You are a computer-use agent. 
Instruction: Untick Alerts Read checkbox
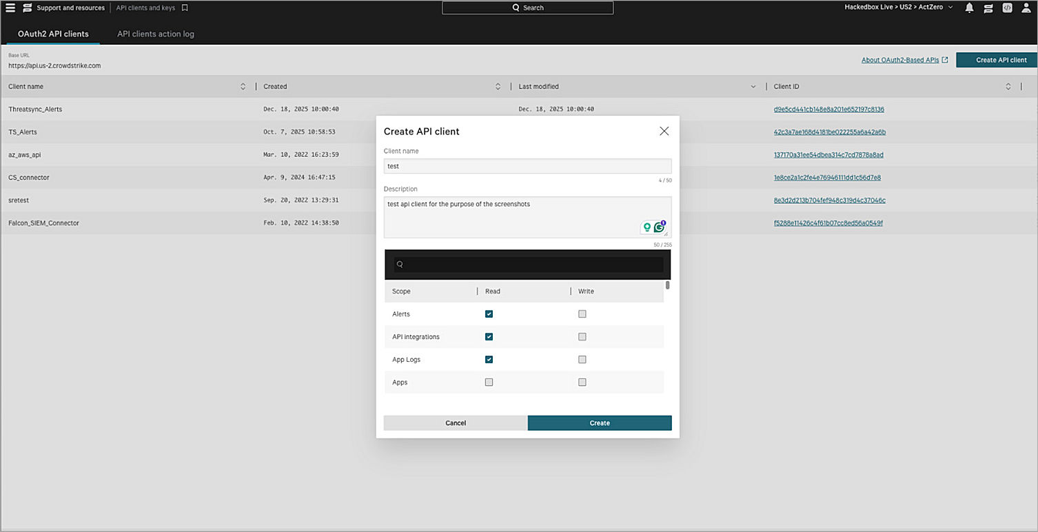(x=489, y=314)
